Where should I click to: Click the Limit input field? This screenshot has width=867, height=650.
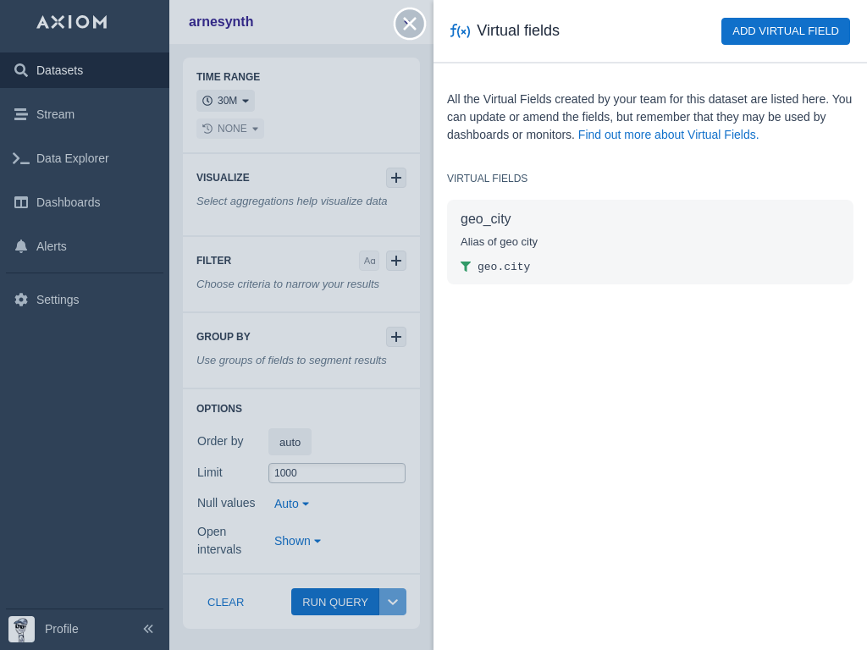[x=337, y=473]
